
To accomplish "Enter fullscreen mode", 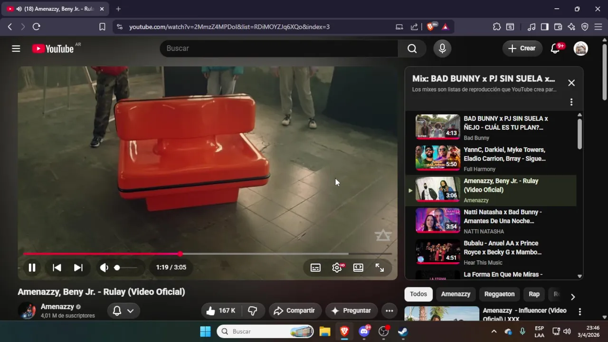I will (x=380, y=267).
